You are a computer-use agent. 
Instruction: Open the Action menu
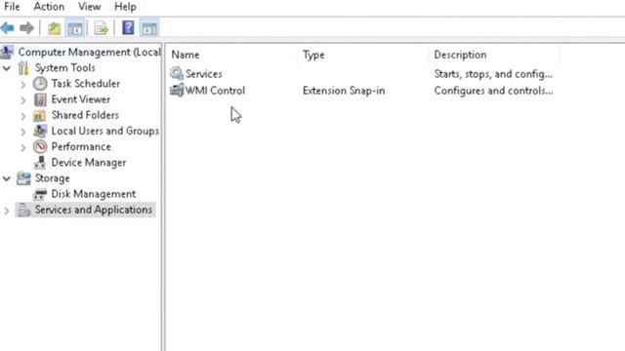pyautogui.click(x=49, y=7)
